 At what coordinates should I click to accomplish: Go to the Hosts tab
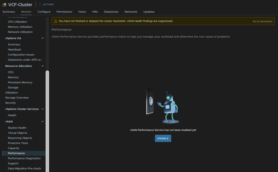tap(82, 12)
